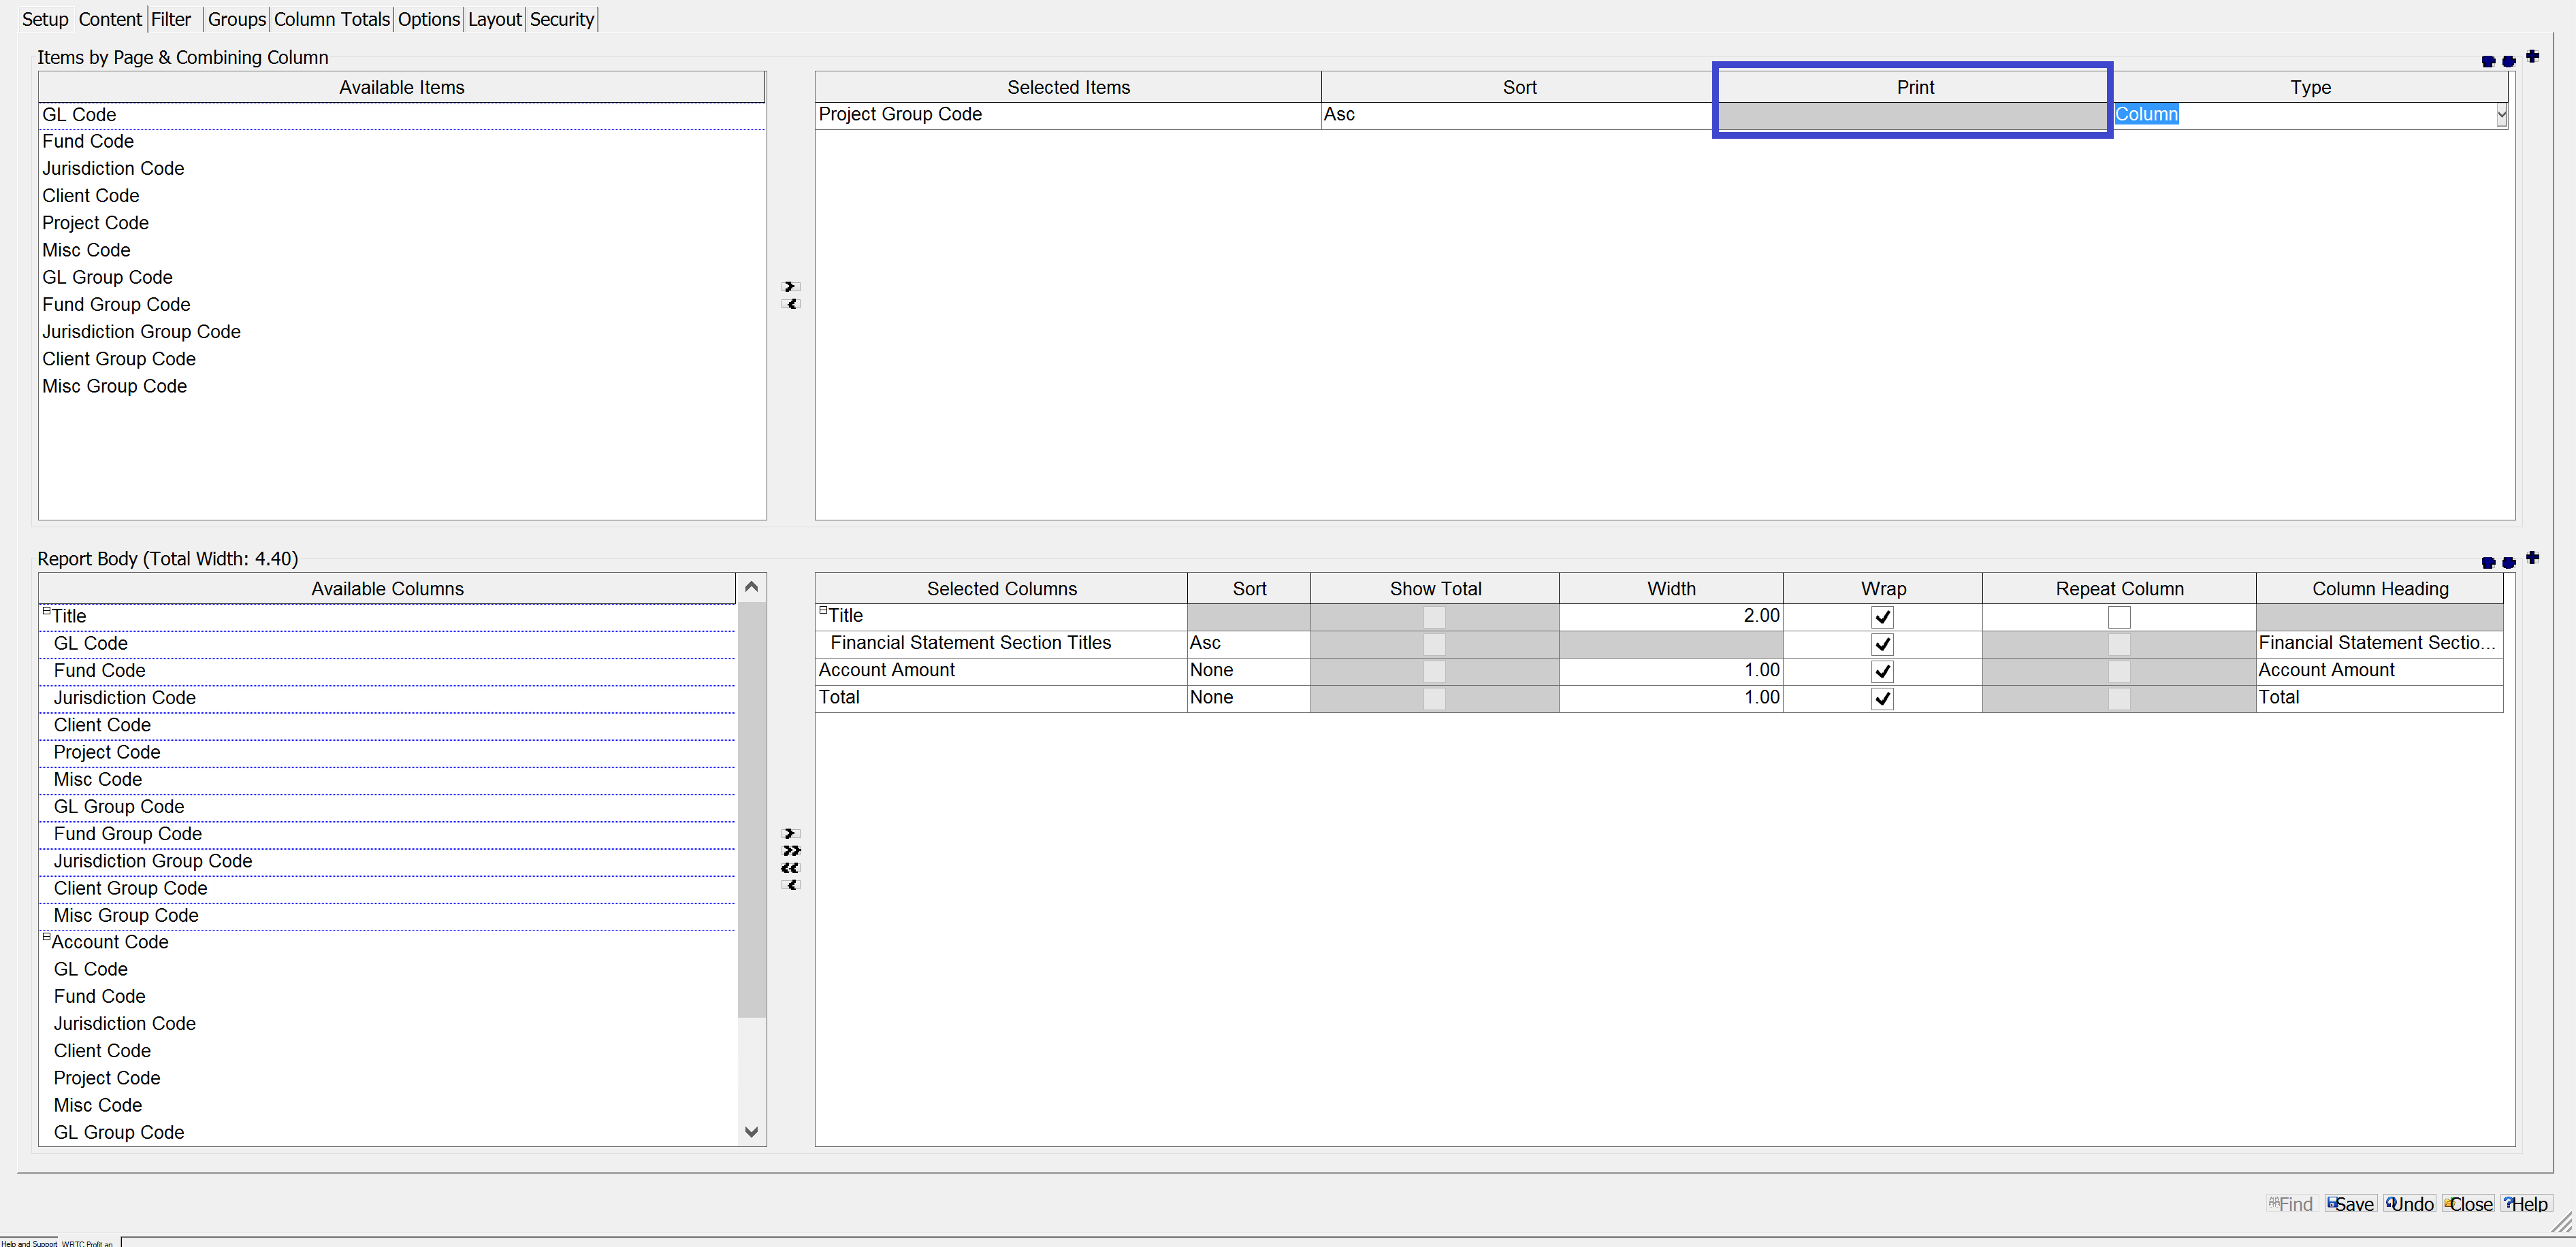Move selected item up in Items by Page
This screenshot has width=2576, height=1247.
2488,61
